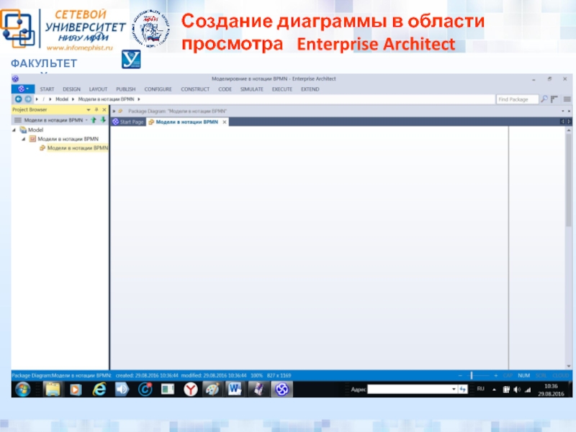The image size is (576, 432).
Task: Open the Project Browser panel options dropdown
Action: [x=88, y=109]
